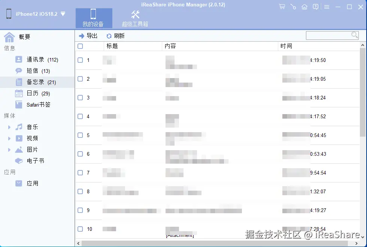Image resolution: width=367 pixels, height=247 pixels.
Task: Check the checkbox for row 8
Action: (80, 191)
